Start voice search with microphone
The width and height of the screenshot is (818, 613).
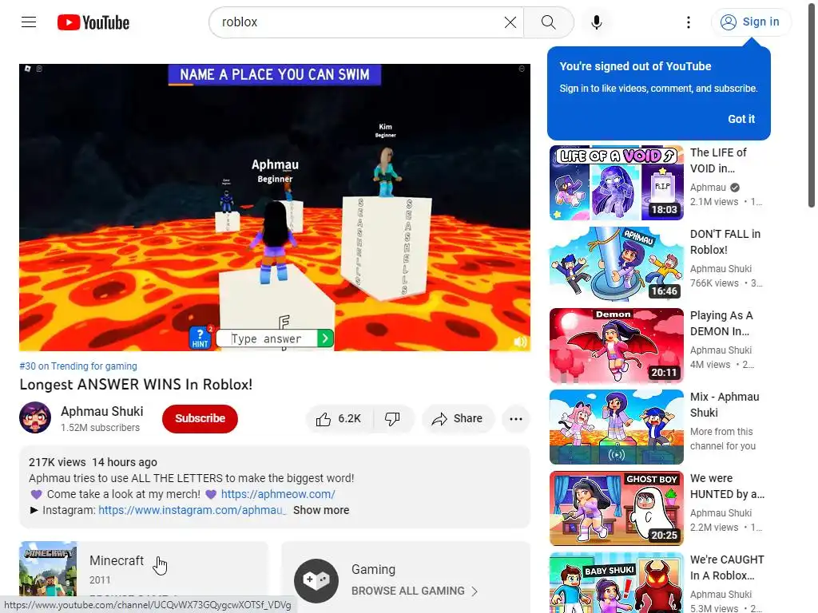point(596,22)
